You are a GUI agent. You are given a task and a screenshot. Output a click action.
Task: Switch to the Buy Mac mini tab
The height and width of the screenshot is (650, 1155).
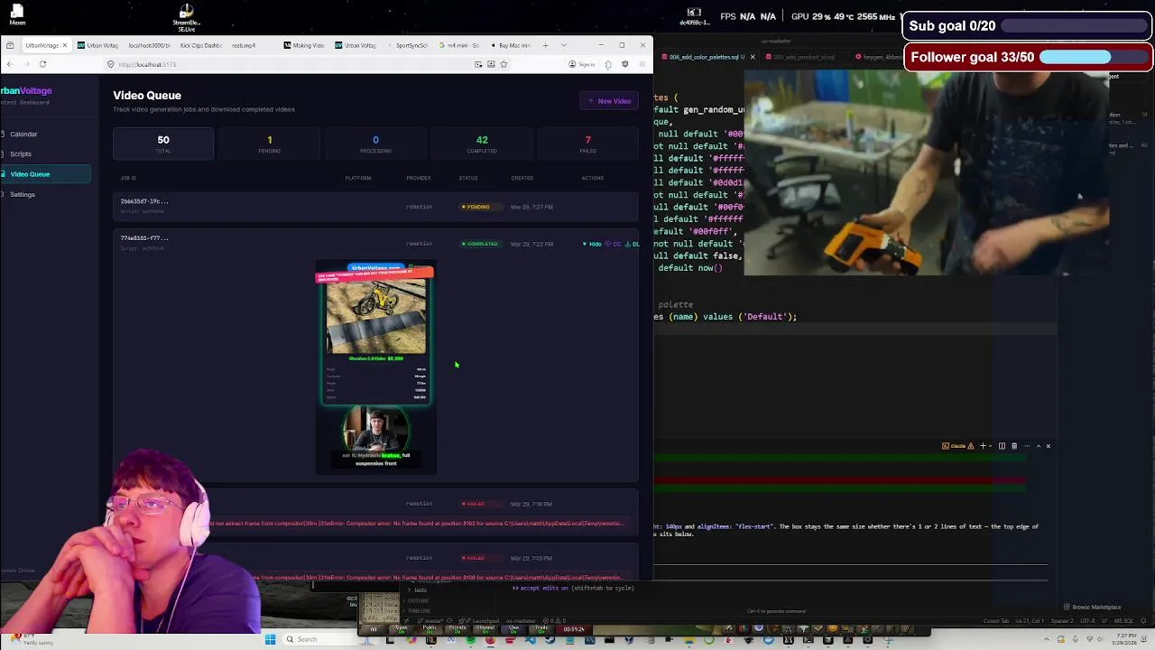pyautogui.click(x=513, y=45)
